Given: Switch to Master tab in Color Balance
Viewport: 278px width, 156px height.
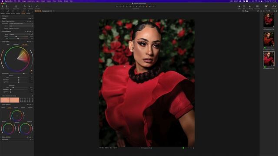Looking at the screenshot, I should point(3,108).
